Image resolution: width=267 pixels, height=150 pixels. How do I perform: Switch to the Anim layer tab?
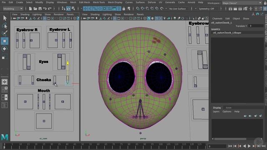pos(228,107)
